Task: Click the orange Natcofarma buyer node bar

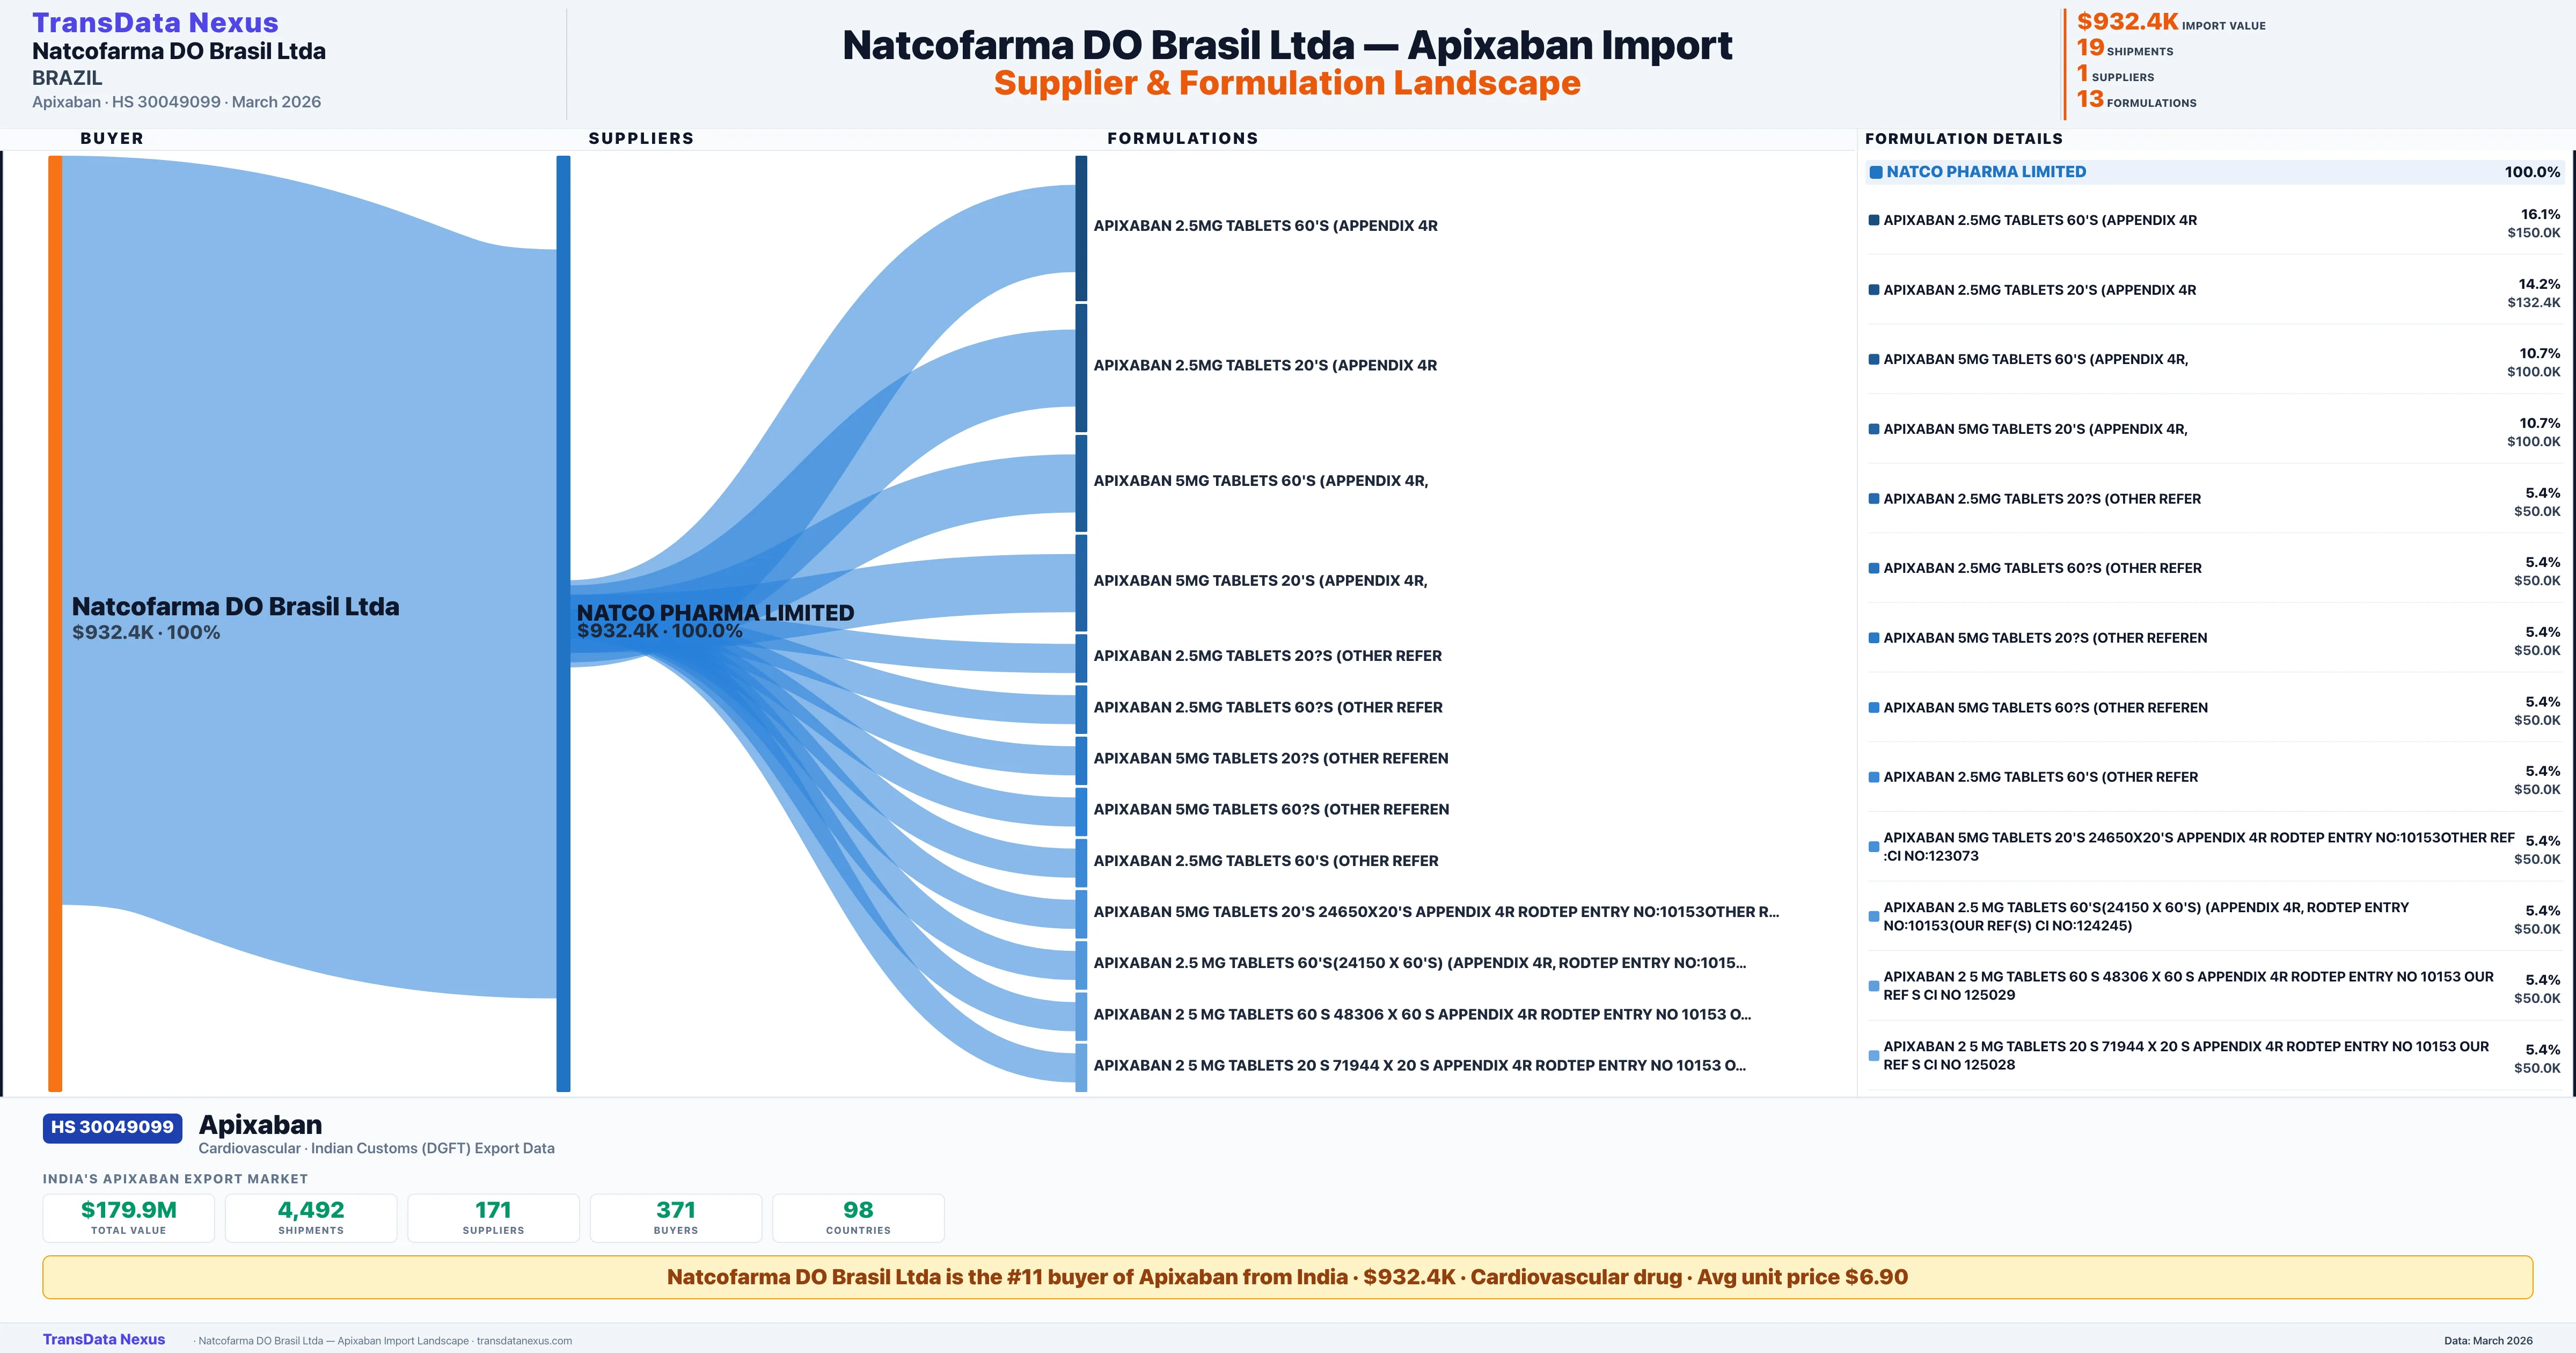Action: (55, 621)
